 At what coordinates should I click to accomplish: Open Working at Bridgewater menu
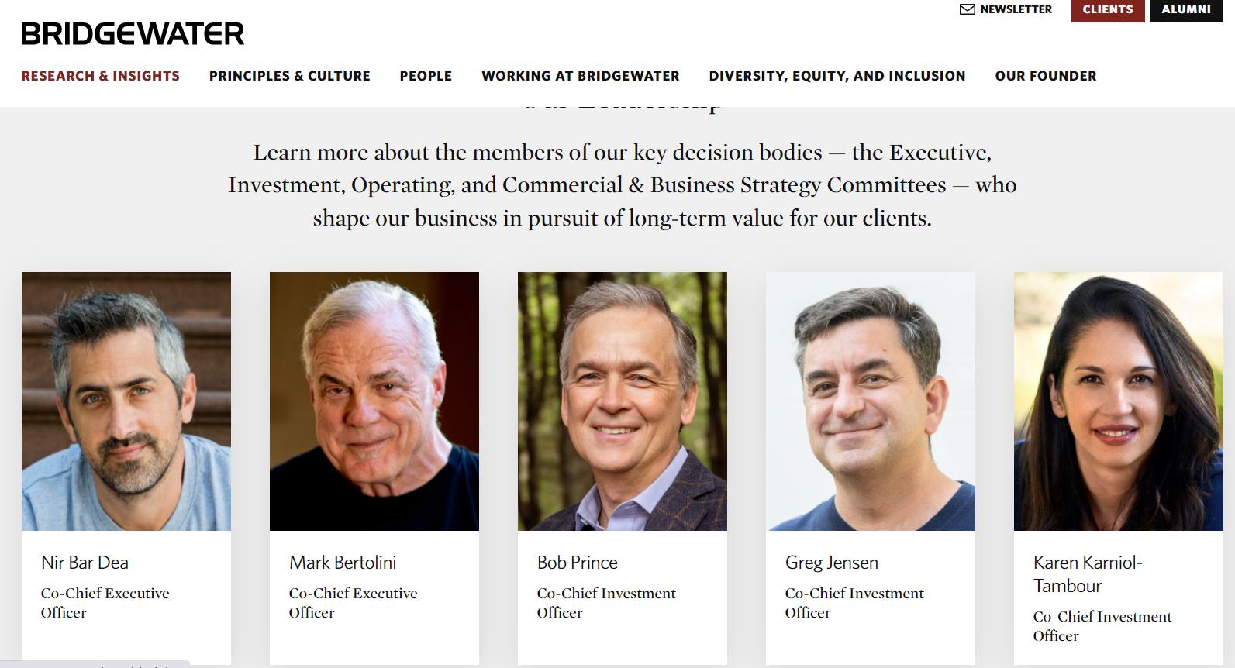[580, 76]
